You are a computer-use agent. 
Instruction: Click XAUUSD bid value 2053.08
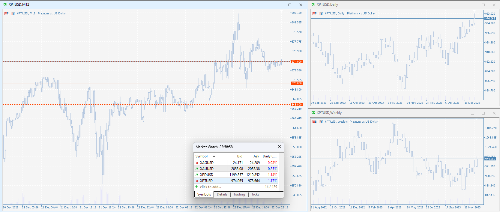(x=237, y=169)
